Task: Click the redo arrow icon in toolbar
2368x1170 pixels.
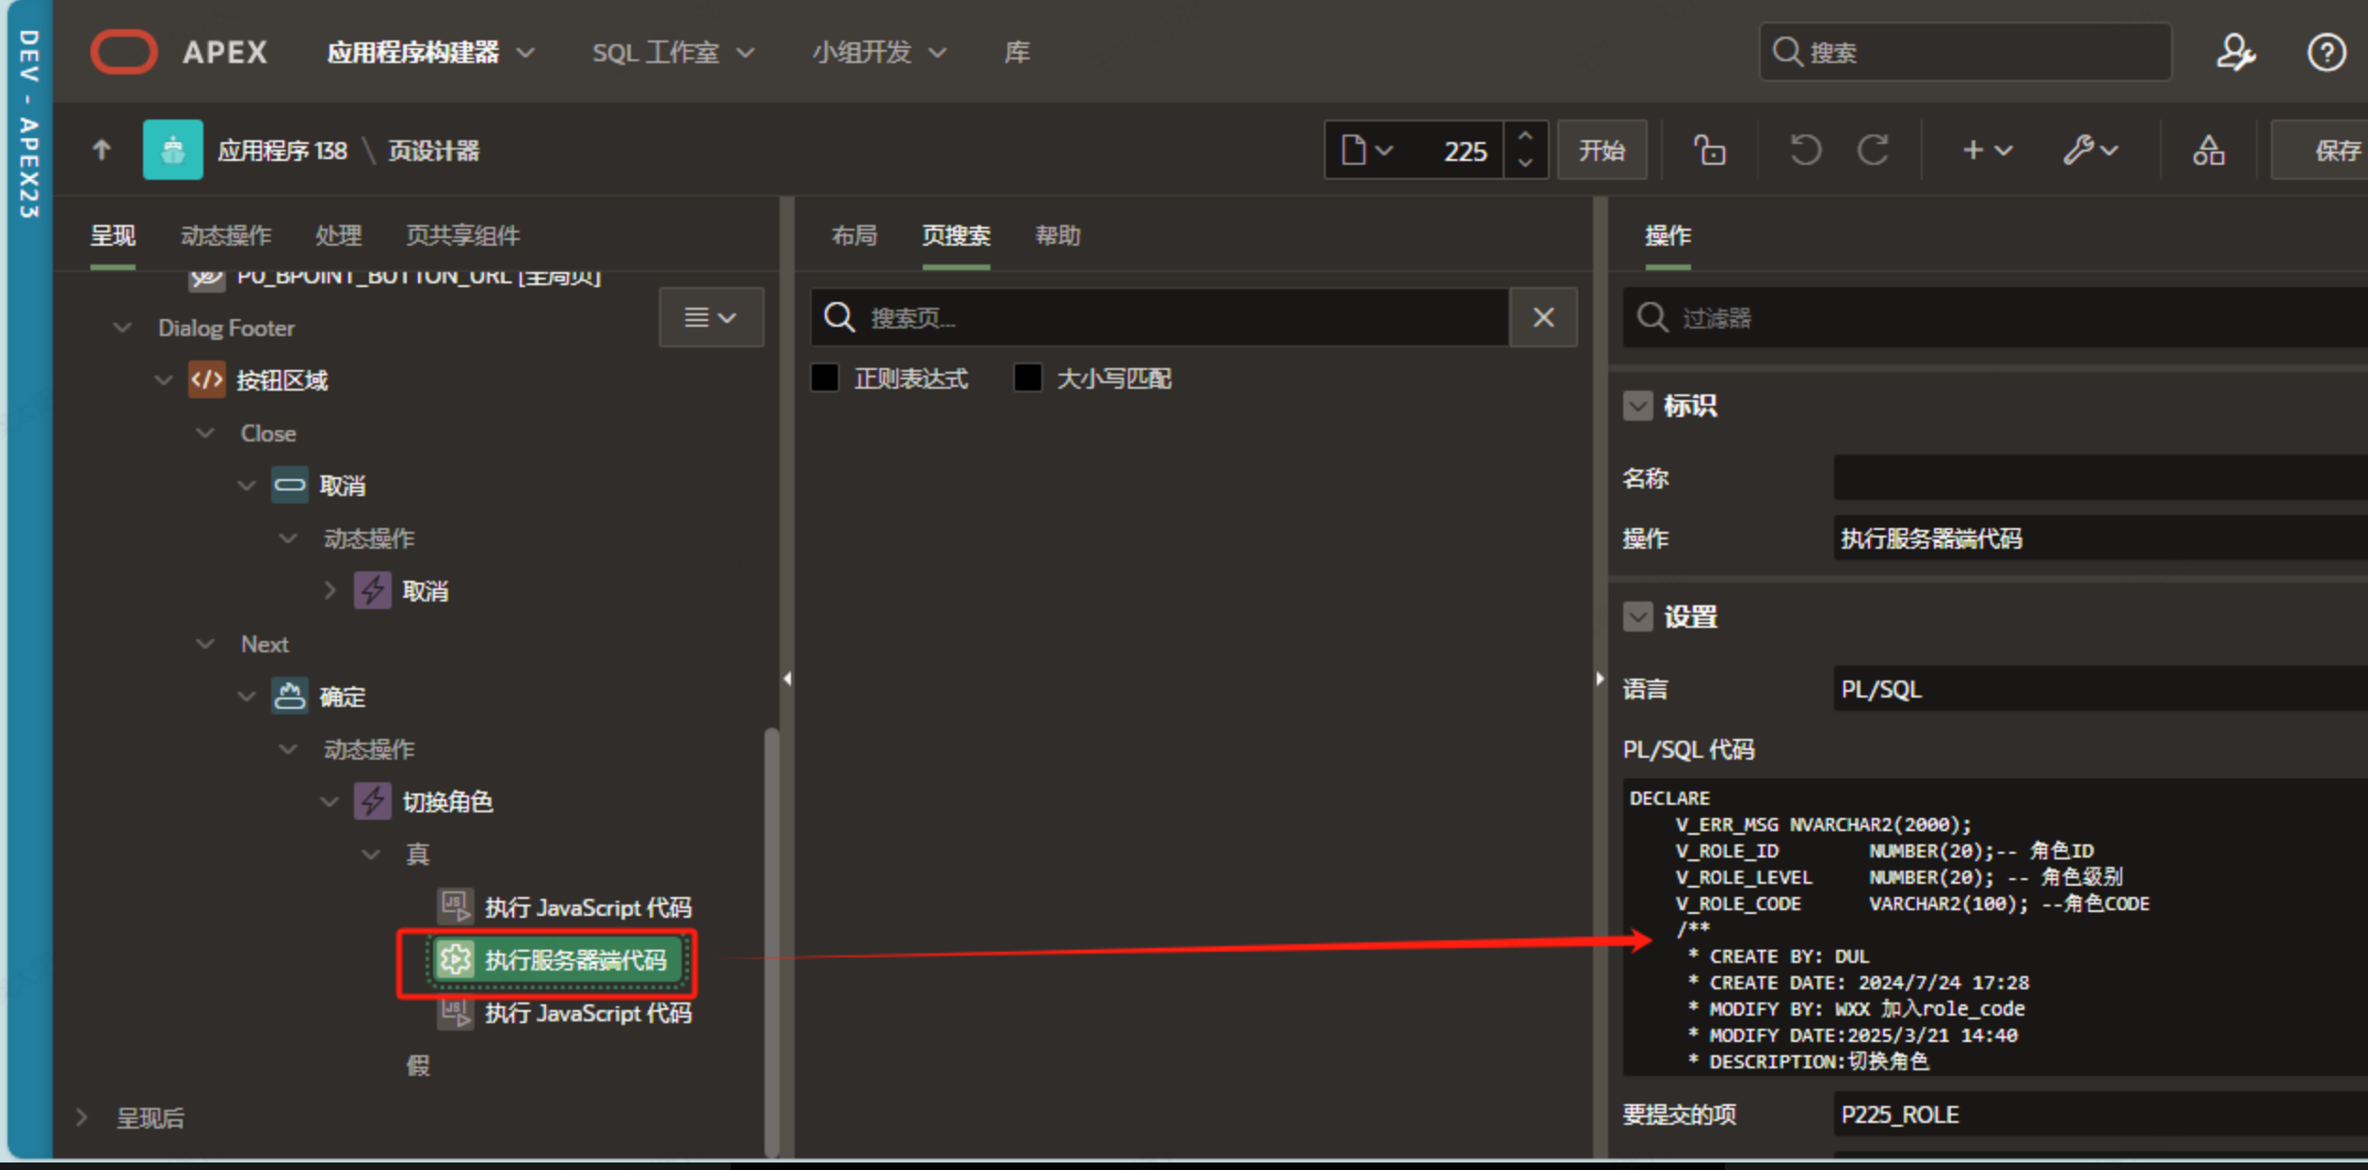Action: pos(1873,151)
